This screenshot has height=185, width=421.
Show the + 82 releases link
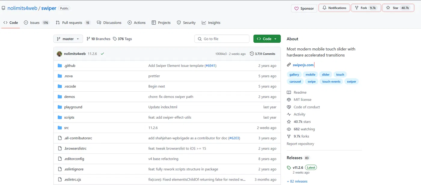(297, 181)
